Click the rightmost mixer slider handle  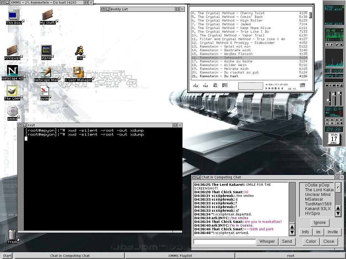point(339,93)
